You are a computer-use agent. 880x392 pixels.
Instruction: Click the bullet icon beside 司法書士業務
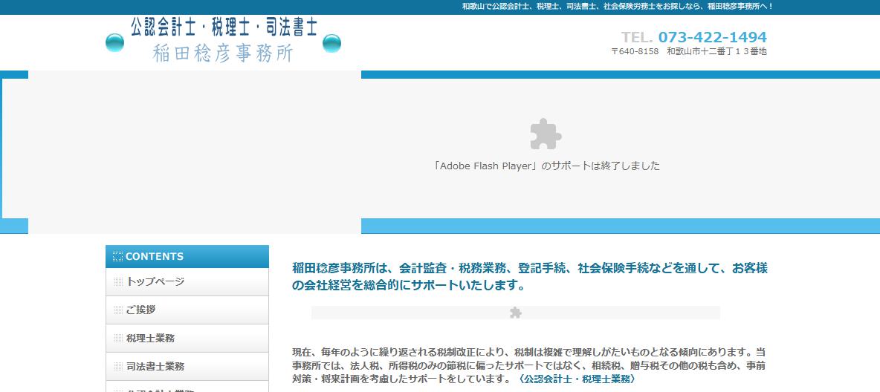point(118,366)
